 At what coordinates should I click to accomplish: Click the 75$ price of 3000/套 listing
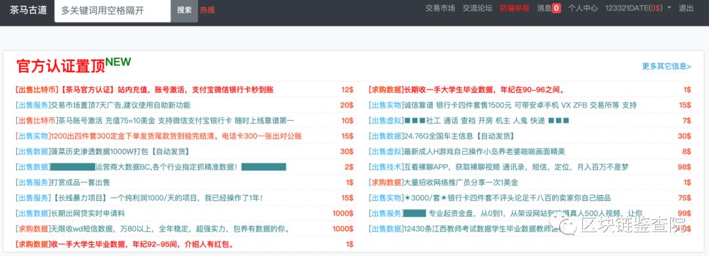pos(685,198)
